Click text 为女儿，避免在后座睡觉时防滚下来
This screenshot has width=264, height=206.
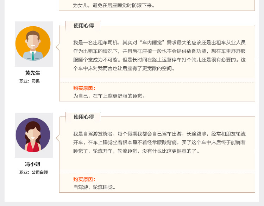[114, 5]
